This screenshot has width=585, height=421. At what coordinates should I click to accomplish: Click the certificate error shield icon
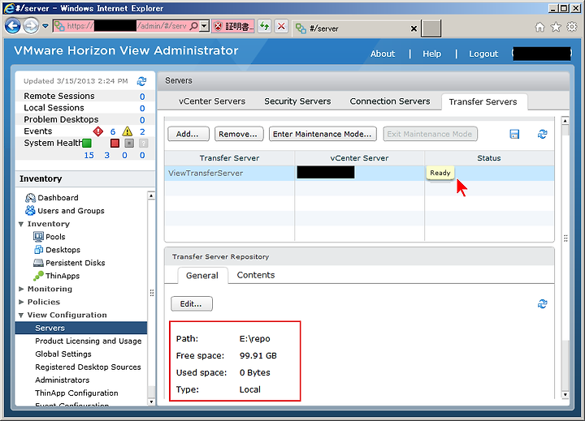tap(219, 26)
